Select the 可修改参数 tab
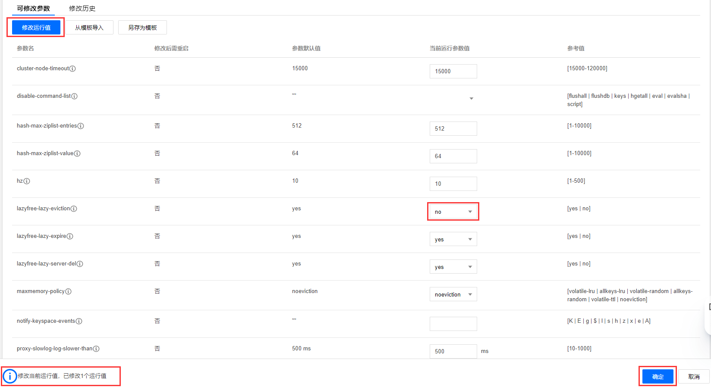This screenshot has width=711, height=387. click(33, 8)
